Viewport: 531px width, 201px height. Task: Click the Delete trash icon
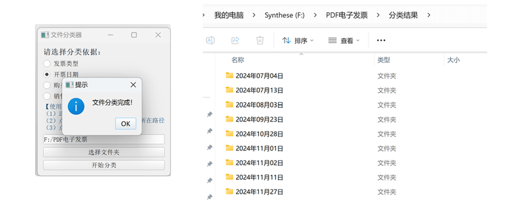260,40
